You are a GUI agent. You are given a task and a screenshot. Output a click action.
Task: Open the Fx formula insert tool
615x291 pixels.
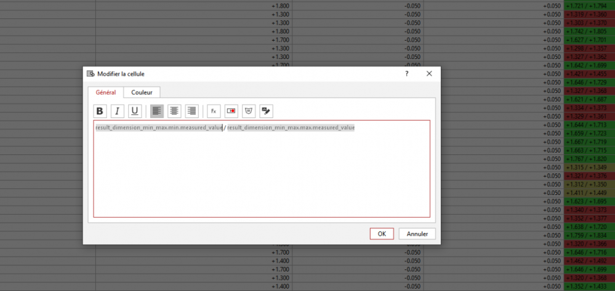click(x=214, y=111)
